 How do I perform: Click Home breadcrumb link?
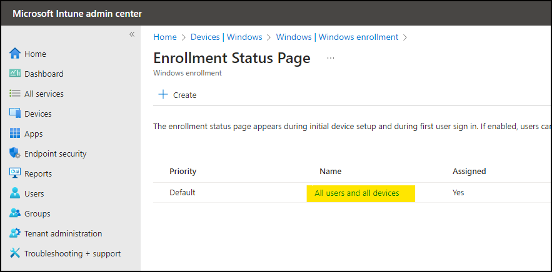pos(165,37)
